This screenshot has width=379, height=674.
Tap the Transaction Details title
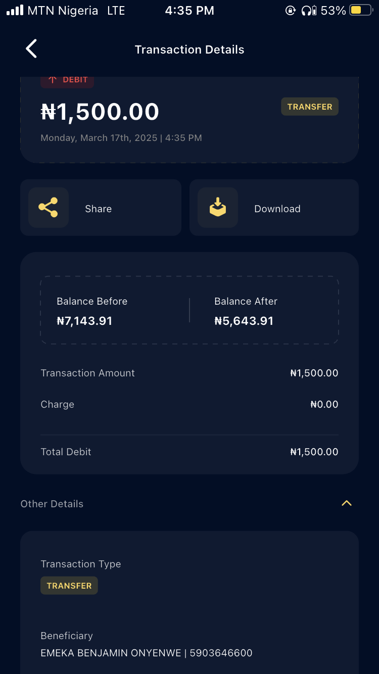pos(189,50)
